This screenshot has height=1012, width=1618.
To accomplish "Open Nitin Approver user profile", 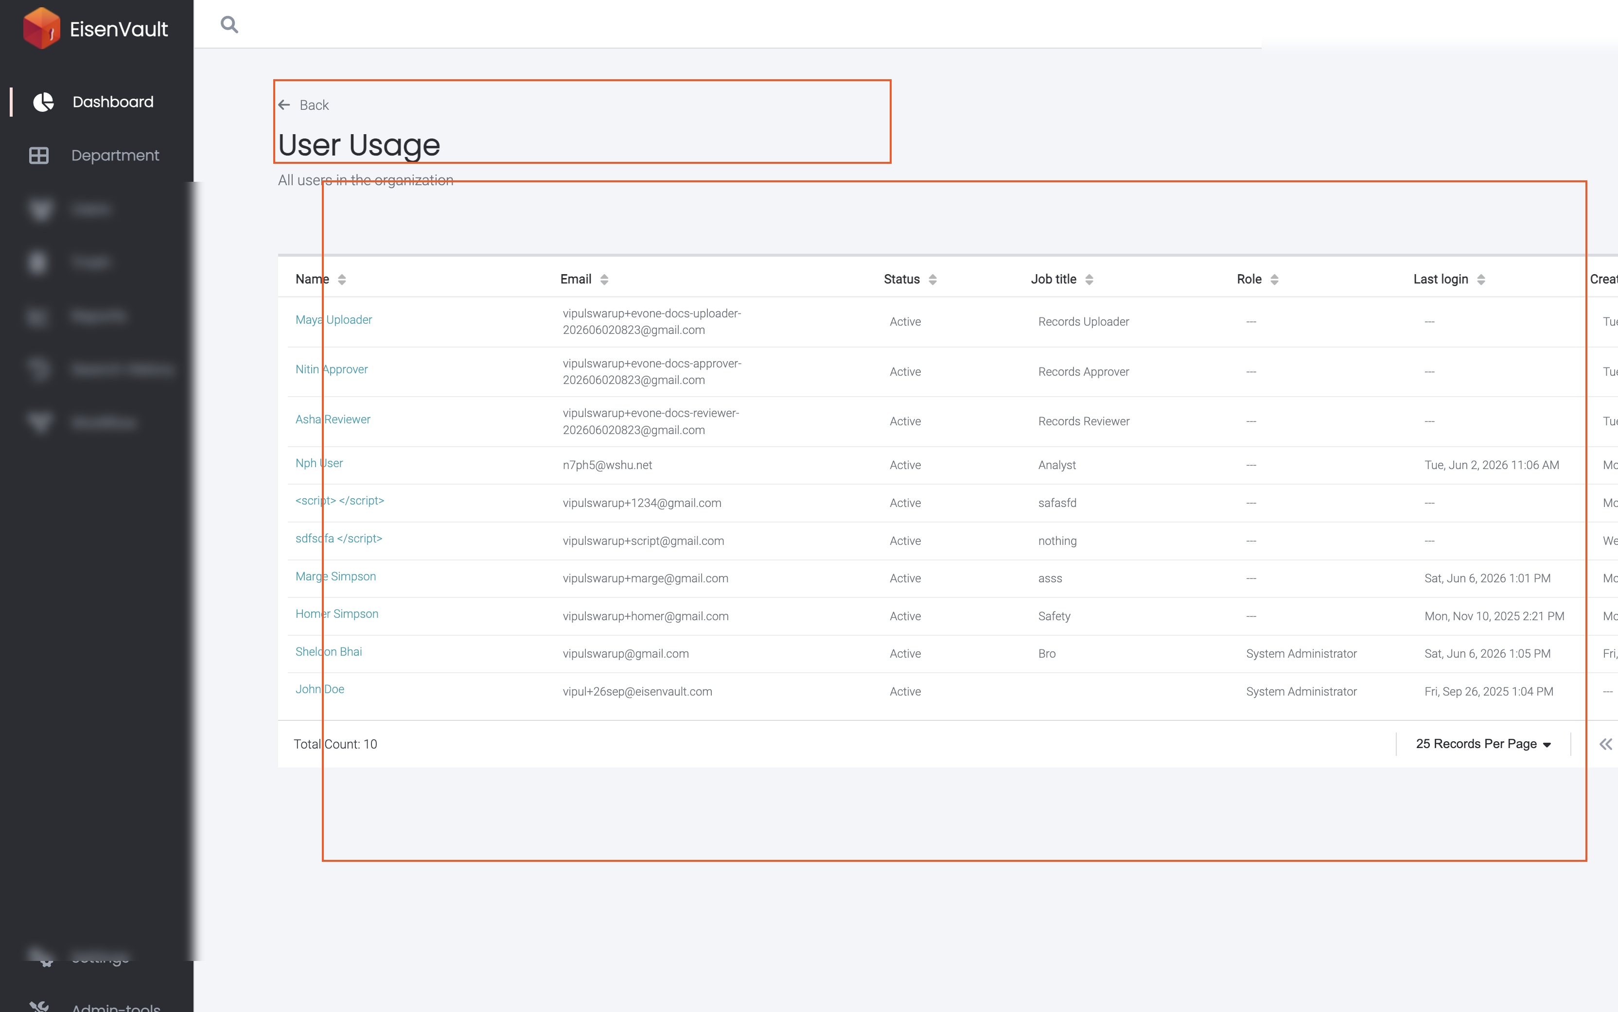I will (x=332, y=369).
